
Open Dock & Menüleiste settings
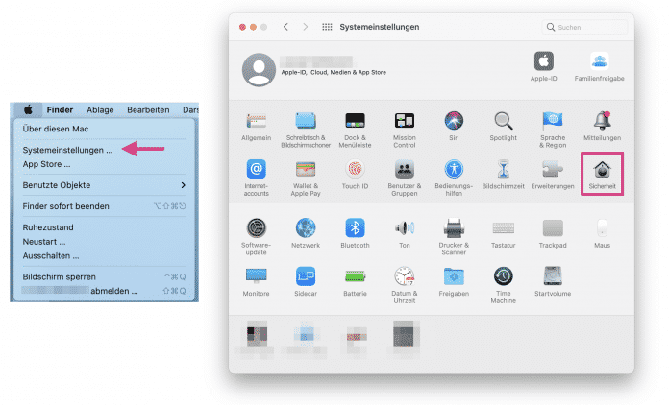[x=355, y=121]
